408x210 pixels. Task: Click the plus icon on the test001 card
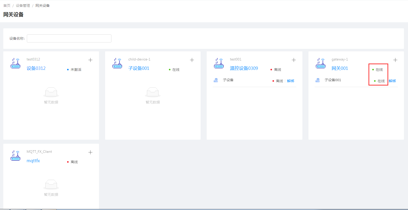pos(294,60)
